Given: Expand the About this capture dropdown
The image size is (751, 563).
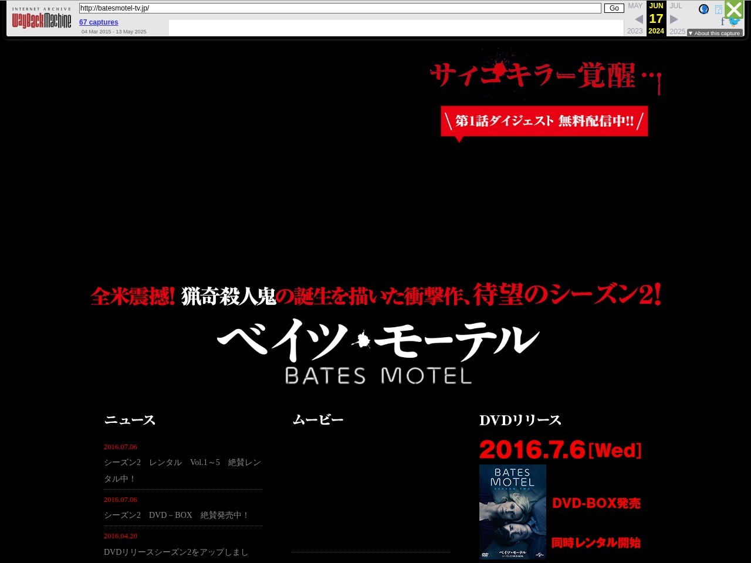Looking at the screenshot, I should coord(715,33).
